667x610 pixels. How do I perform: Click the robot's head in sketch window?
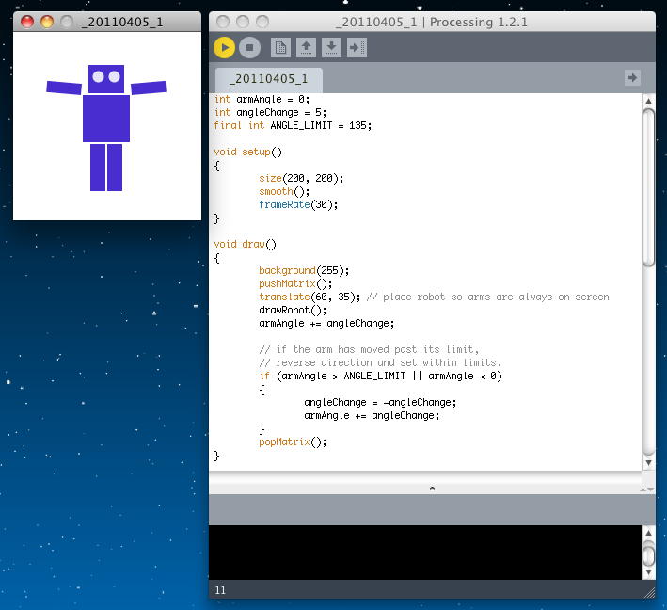click(x=106, y=78)
